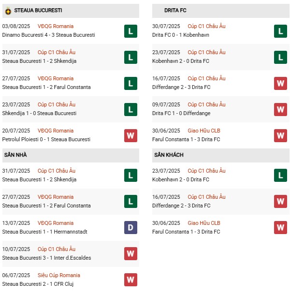Select the Drita FC section header

click(x=175, y=10)
